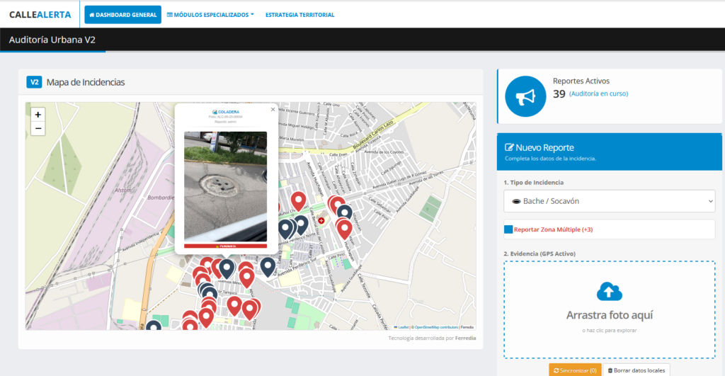Screen dimensions: 725x376
Task: Select the red marker beside Calle Huichapan label
Action: (x=344, y=229)
